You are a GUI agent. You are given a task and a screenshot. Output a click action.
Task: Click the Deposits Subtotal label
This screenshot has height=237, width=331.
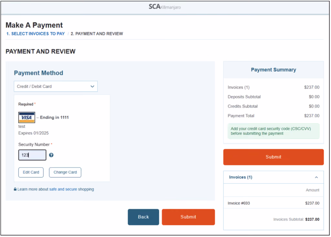pyautogui.click(x=244, y=97)
